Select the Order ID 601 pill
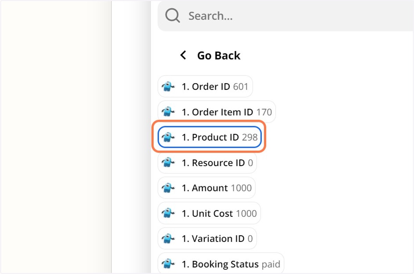This screenshot has height=274, width=414. click(205, 87)
